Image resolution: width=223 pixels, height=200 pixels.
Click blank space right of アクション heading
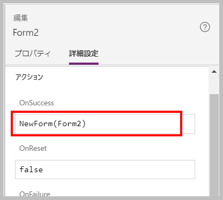pos(125,77)
